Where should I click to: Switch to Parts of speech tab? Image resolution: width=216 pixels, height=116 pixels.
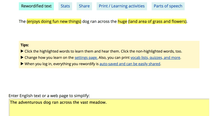pyautogui.click(x=168, y=6)
